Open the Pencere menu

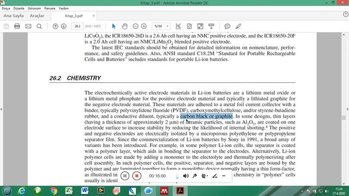pyautogui.click(x=50, y=8)
